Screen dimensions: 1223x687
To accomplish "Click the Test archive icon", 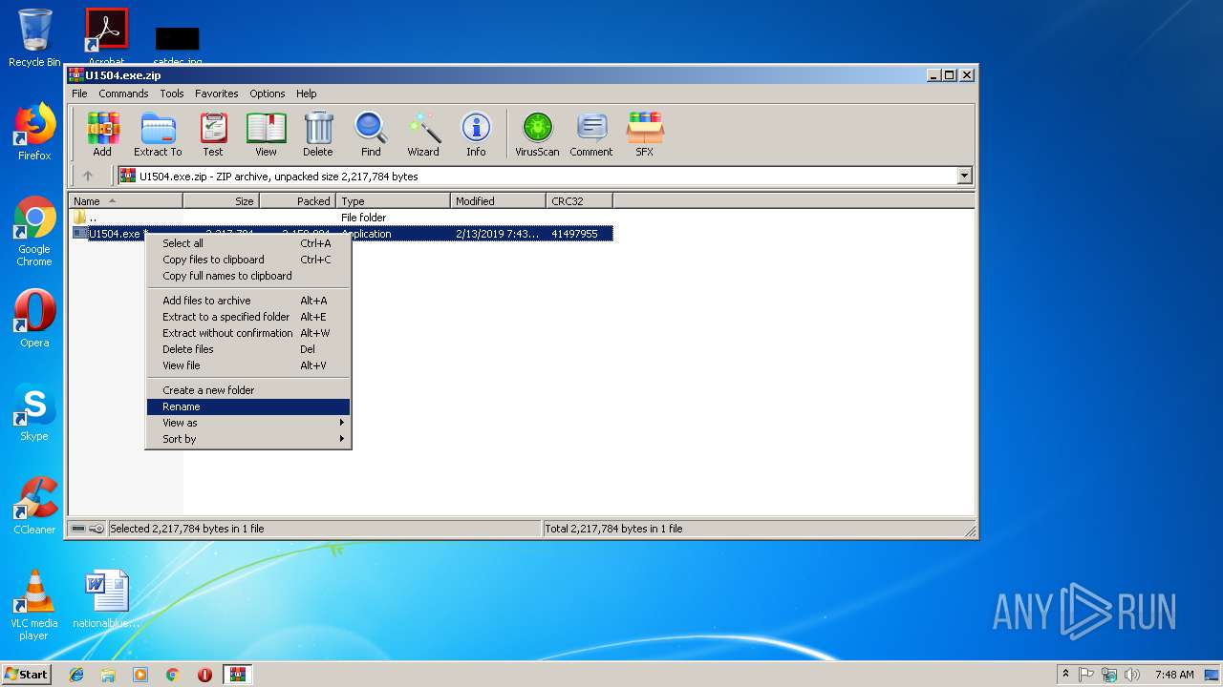I will (213, 134).
